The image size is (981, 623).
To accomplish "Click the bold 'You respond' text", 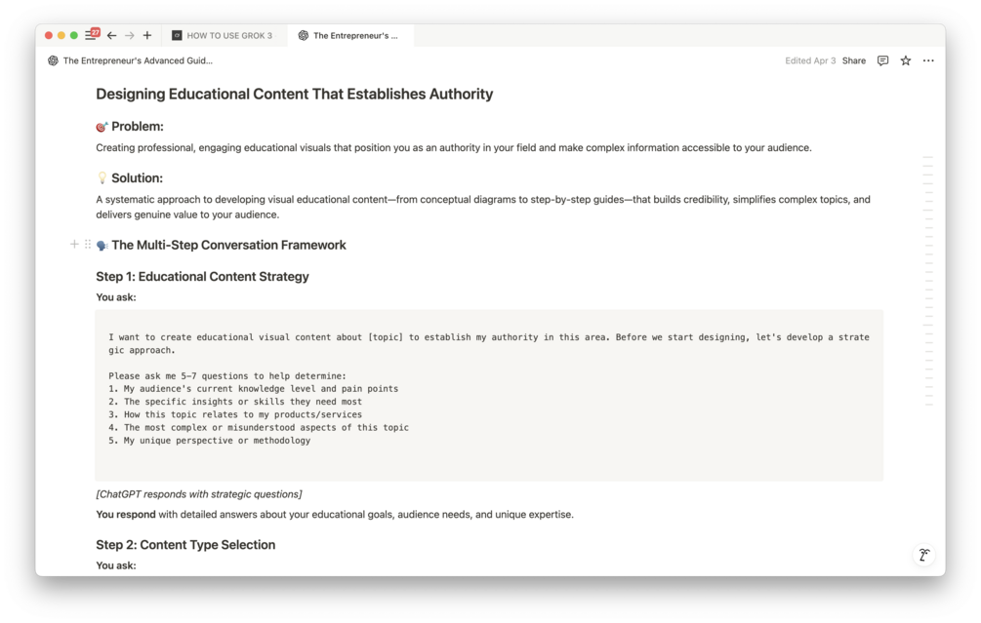I will pyautogui.click(x=126, y=514).
